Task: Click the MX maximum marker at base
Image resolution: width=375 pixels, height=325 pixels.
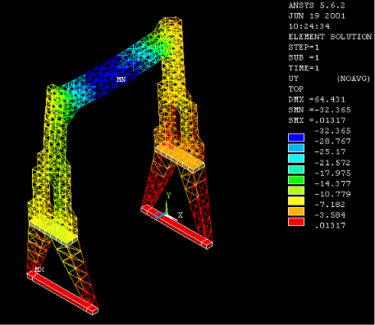Action: click(39, 269)
